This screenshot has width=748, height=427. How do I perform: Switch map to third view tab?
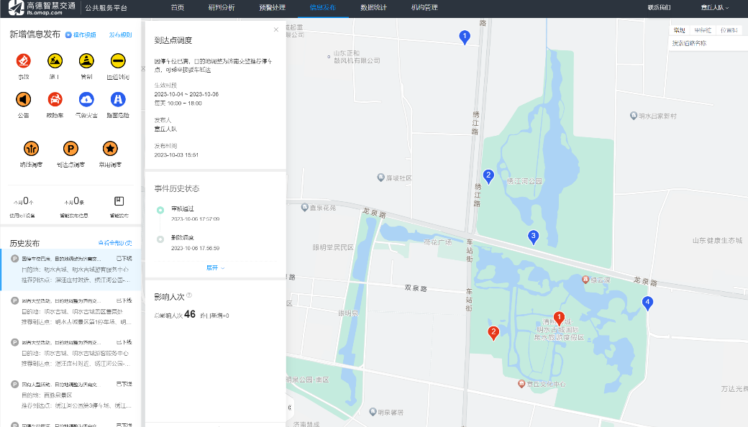click(729, 30)
